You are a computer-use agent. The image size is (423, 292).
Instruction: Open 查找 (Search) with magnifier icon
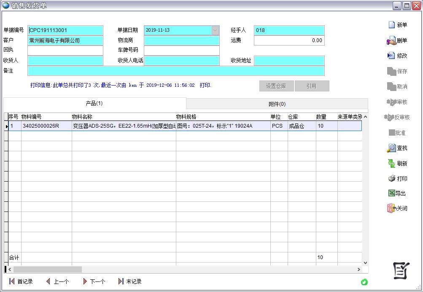pos(391,148)
